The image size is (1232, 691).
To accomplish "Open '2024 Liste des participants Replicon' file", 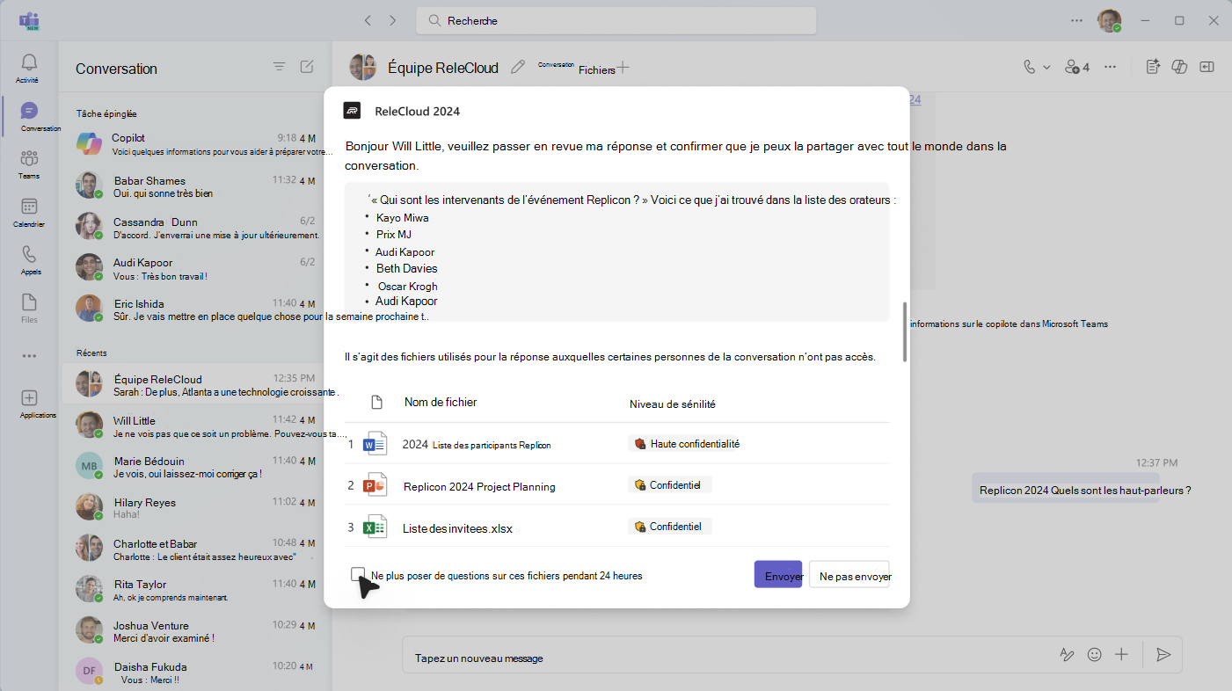I will 477,445.
